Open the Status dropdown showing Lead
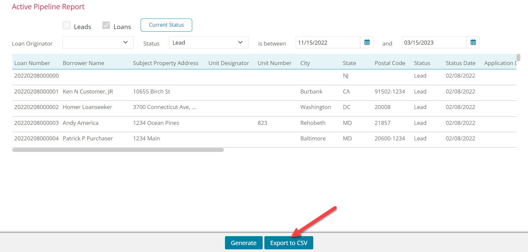This screenshot has height=252, width=528. point(208,43)
